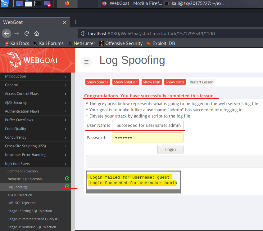Screen dimensions: 263x231
Task: Click the blue desktop icon in taskbar
Action: pos(19,3)
